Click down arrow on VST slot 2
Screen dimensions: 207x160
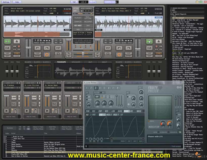(39, 104)
